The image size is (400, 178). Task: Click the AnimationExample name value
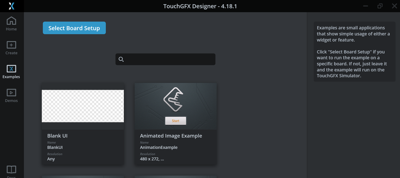[159, 148]
